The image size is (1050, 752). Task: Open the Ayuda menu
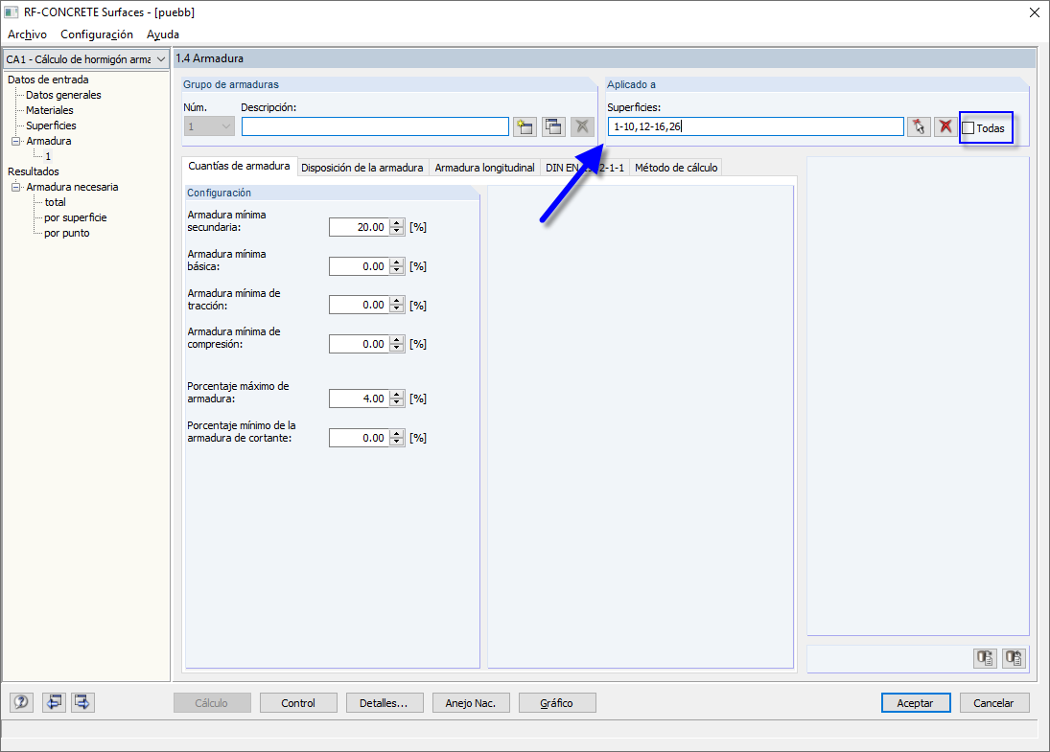(x=163, y=34)
